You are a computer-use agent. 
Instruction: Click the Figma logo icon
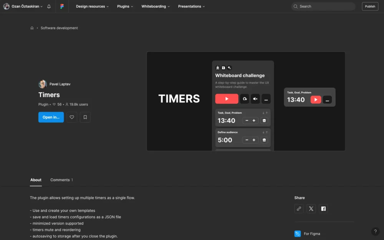pos(62,7)
